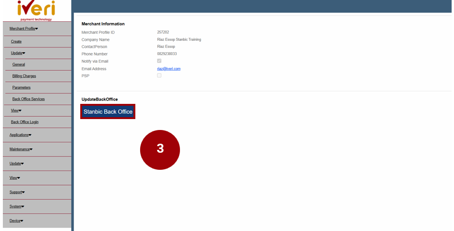Expand the System menu

pyautogui.click(x=17, y=206)
